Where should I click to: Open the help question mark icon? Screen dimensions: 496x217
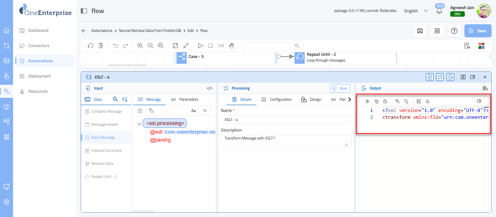pyautogui.click(x=454, y=31)
